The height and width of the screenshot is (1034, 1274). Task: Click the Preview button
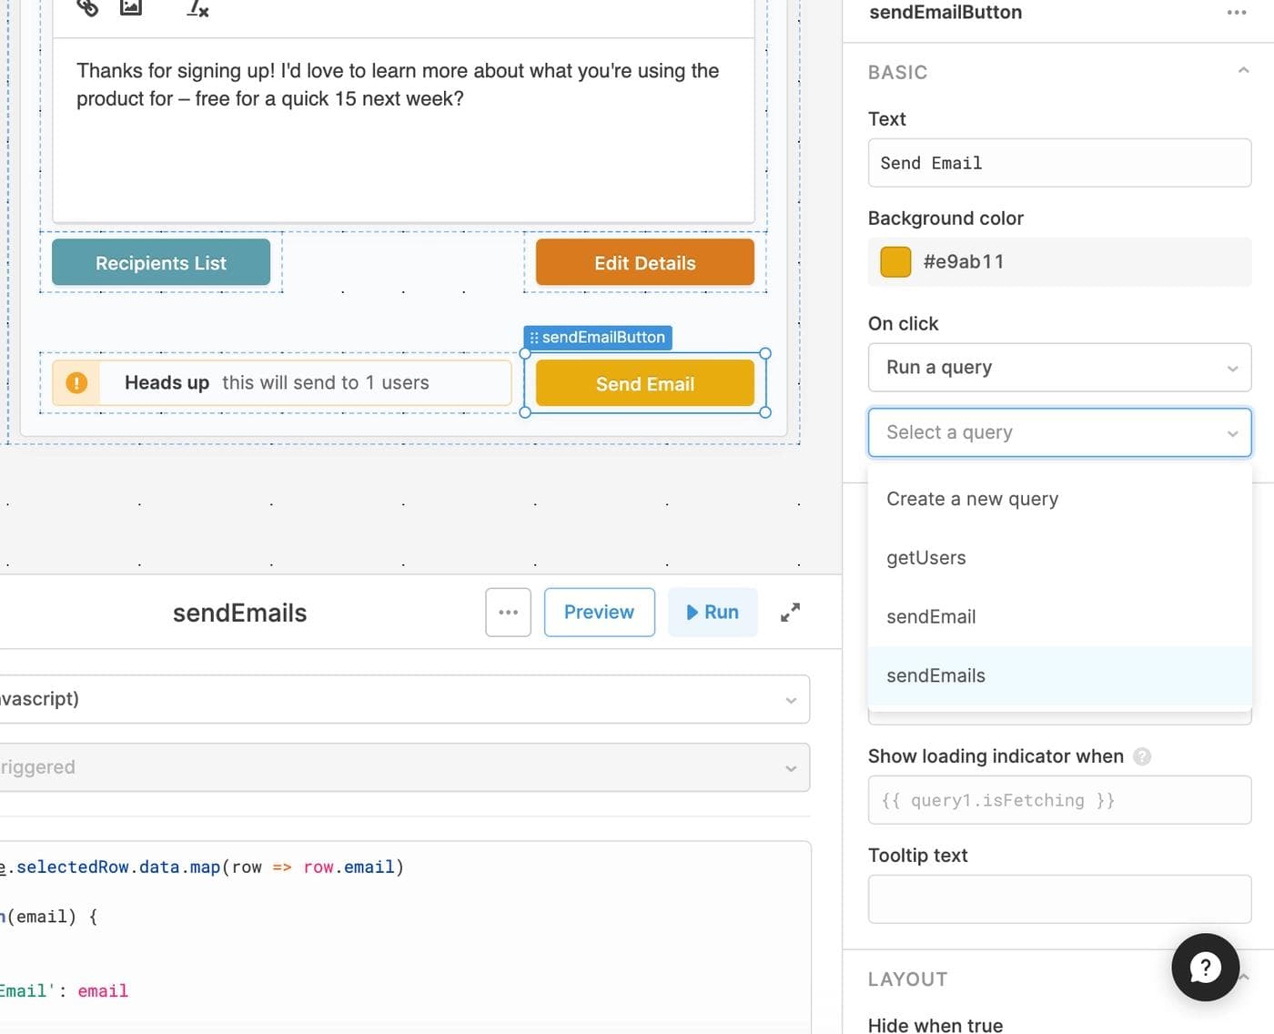click(599, 613)
